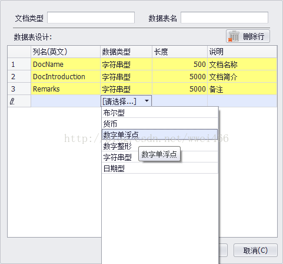Click the 5000 length cell in Remarks row
This screenshot has width=283, height=264.
point(179,89)
